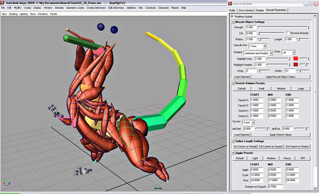
Task: Click the Strength slider
Action: pos(284,27)
